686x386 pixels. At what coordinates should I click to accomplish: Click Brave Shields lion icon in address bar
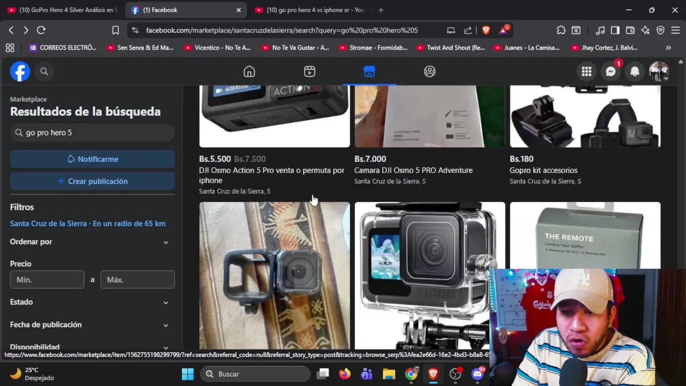[x=486, y=30]
